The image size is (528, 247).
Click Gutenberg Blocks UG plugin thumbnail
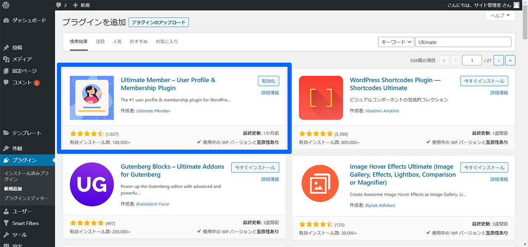(x=92, y=184)
